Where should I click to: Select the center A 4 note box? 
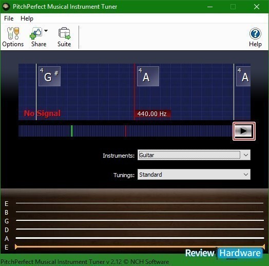(x=148, y=76)
